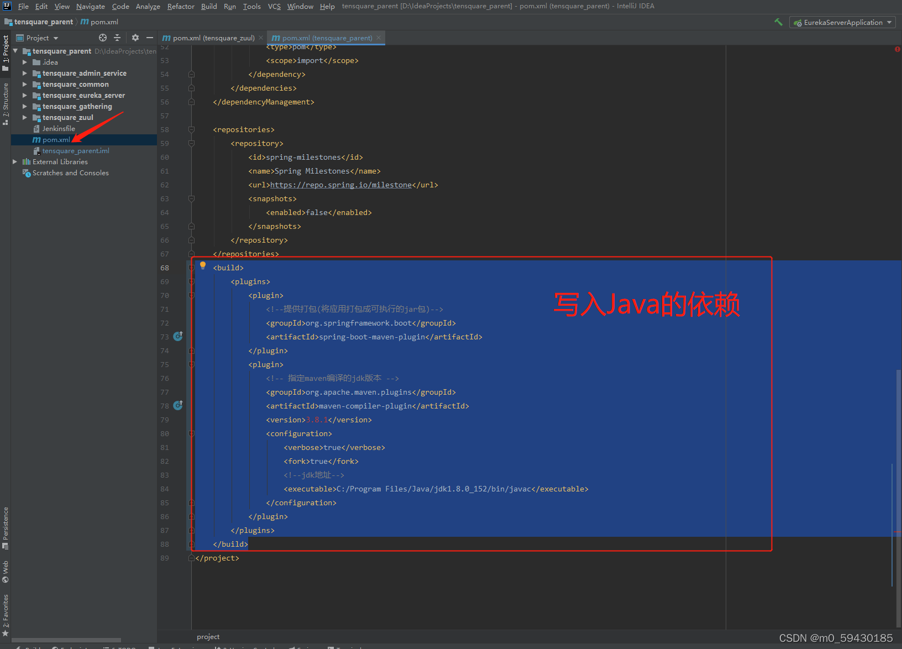Toggle the Structure tool window button
The width and height of the screenshot is (902, 649).
[6, 104]
